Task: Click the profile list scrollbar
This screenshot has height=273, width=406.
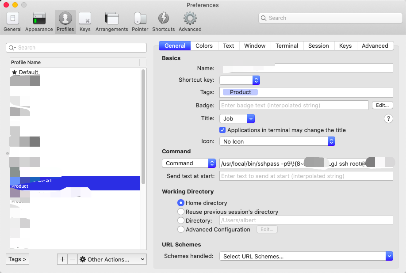Action: [x=143, y=127]
